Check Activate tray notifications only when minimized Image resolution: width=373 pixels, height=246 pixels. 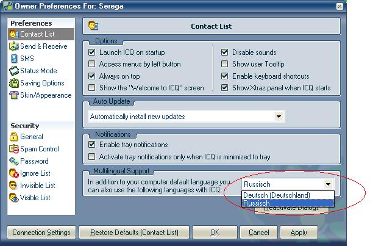click(x=91, y=157)
